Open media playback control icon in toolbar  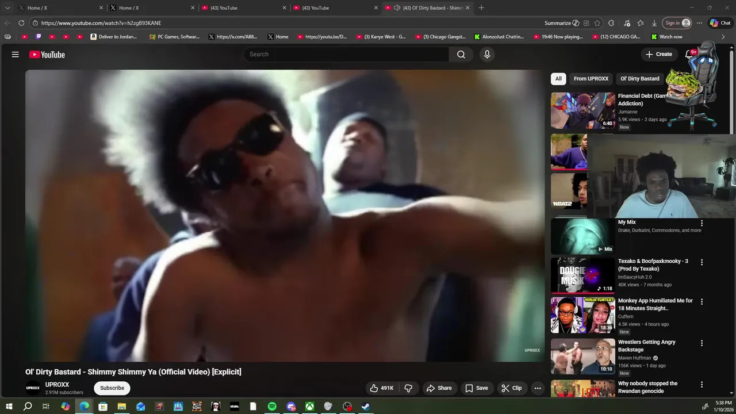click(x=627, y=23)
